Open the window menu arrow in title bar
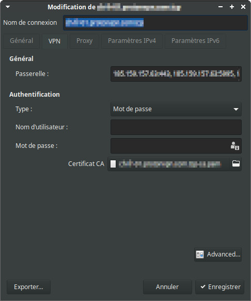This screenshot has height=301, width=251. (x=8, y=7)
